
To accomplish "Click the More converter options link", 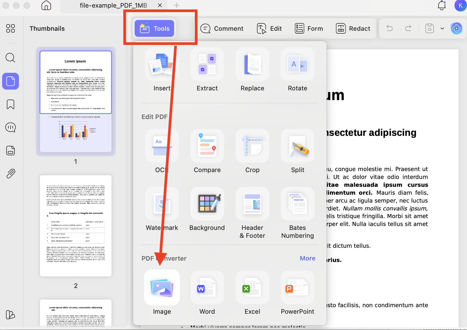I will pos(307,258).
